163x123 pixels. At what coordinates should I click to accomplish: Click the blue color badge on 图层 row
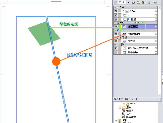128,19
